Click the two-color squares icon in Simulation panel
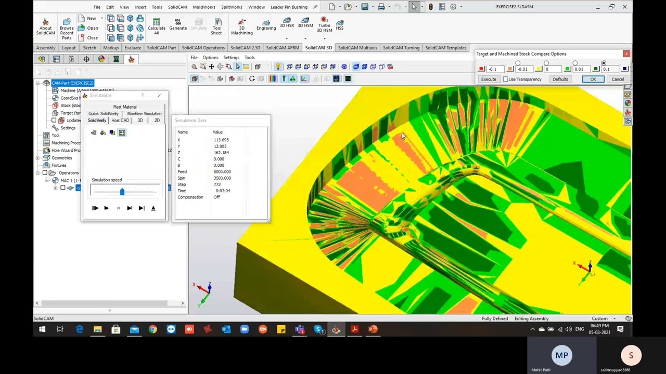This screenshot has width=666, height=374. pyautogui.click(x=112, y=132)
